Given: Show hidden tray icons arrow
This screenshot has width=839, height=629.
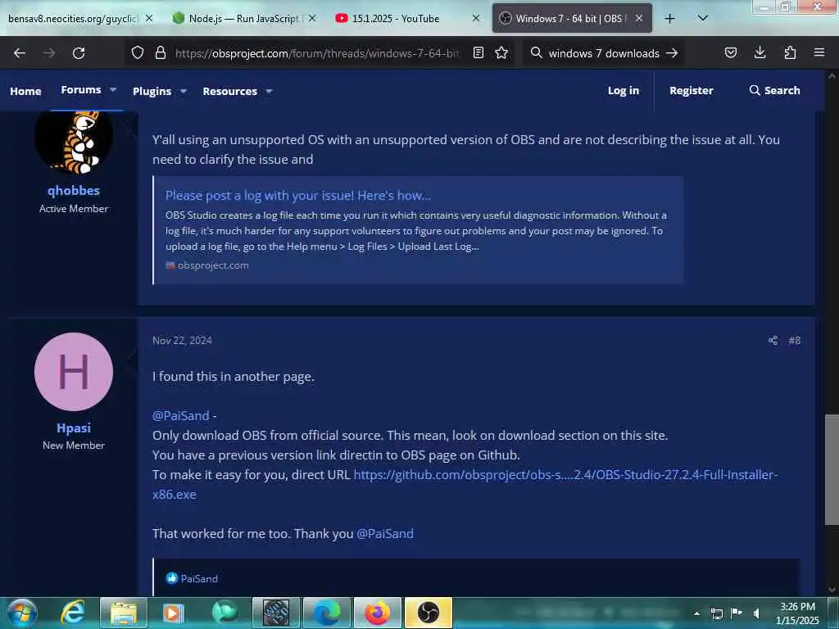Looking at the screenshot, I should [696, 613].
